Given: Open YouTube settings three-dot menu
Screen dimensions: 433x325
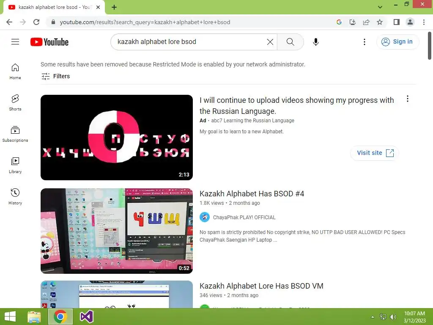Looking at the screenshot, I should pos(364,42).
